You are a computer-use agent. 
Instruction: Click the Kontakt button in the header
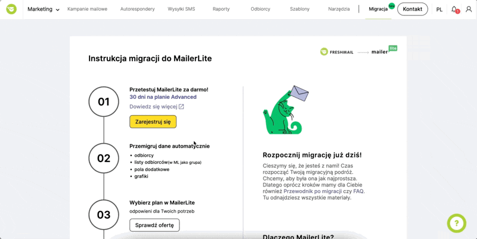[x=413, y=9]
